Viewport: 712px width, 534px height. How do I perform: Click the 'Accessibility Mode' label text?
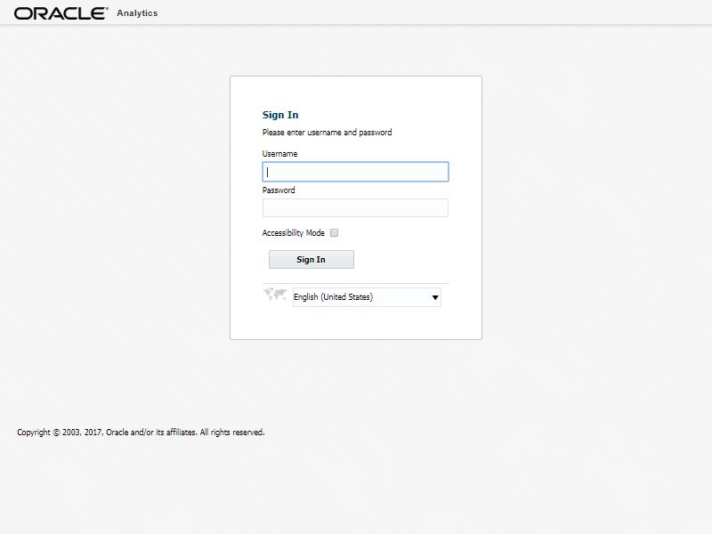(294, 233)
